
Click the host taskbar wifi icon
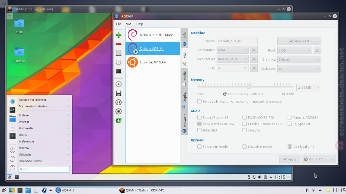(313, 190)
